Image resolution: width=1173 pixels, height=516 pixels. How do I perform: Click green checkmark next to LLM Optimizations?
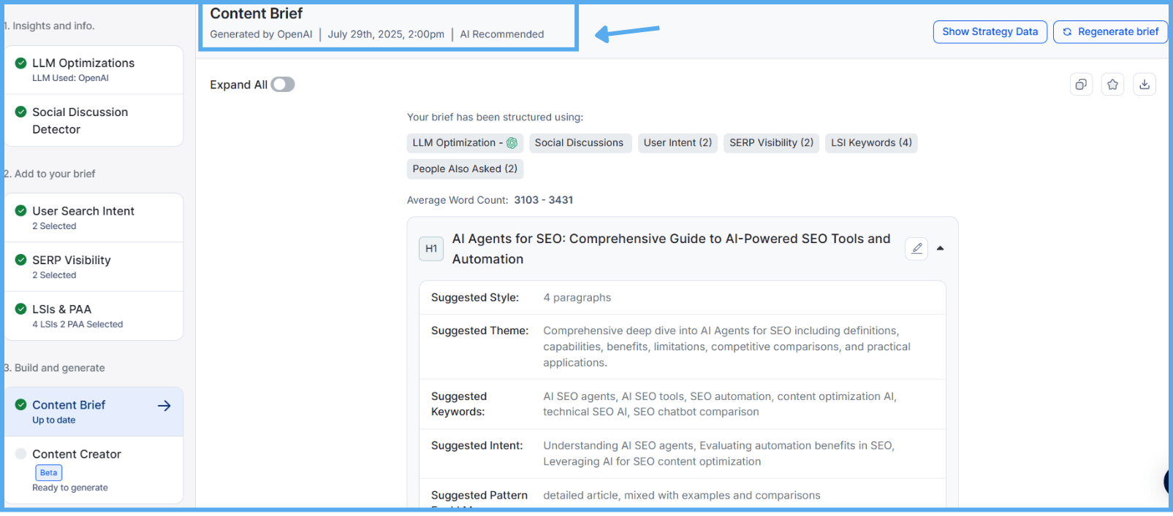(21, 63)
